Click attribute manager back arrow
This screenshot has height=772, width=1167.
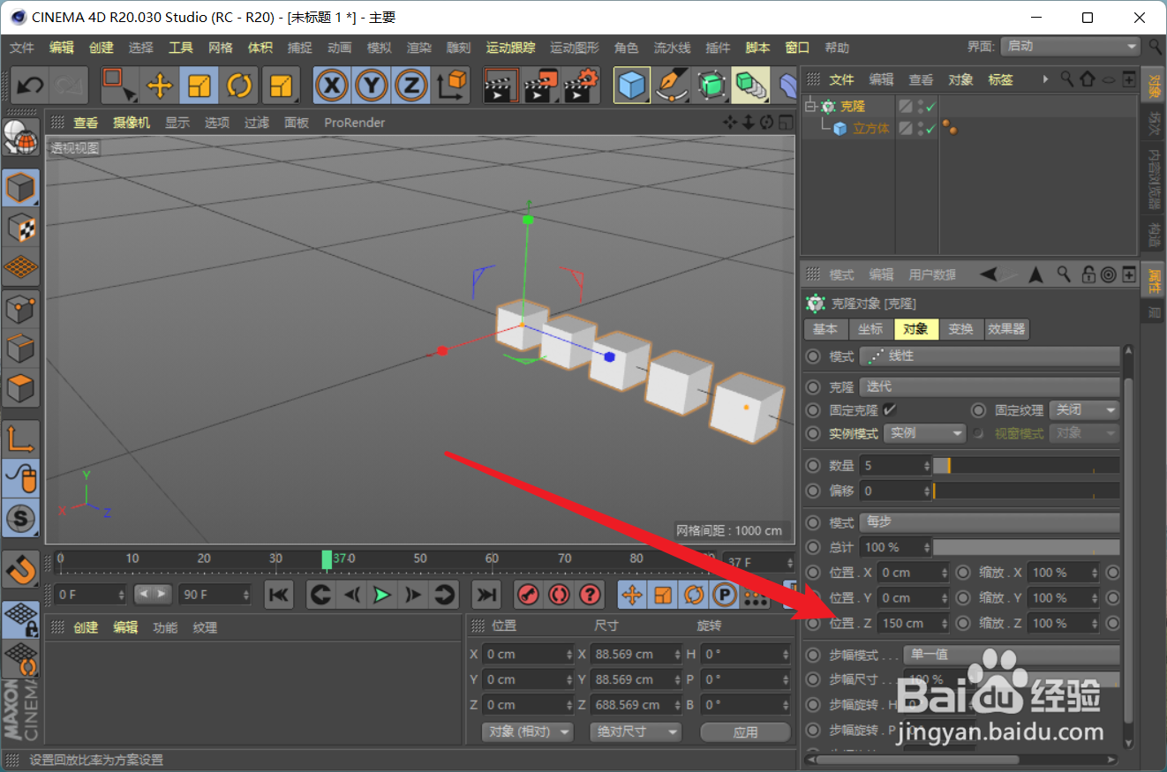(x=988, y=274)
